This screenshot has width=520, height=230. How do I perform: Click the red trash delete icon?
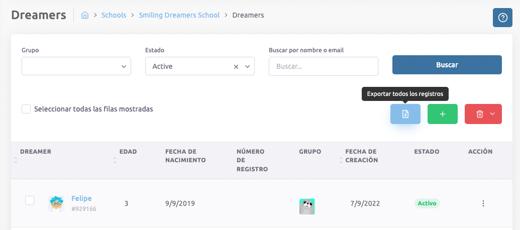(479, 114)
